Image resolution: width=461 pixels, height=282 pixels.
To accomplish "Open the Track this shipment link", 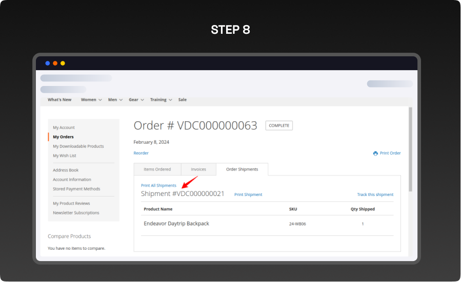I will (x=375, y=194).
